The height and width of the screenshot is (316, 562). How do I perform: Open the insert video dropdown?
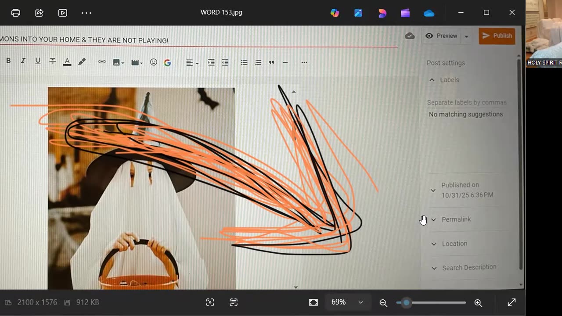click(x=137, y=63)
